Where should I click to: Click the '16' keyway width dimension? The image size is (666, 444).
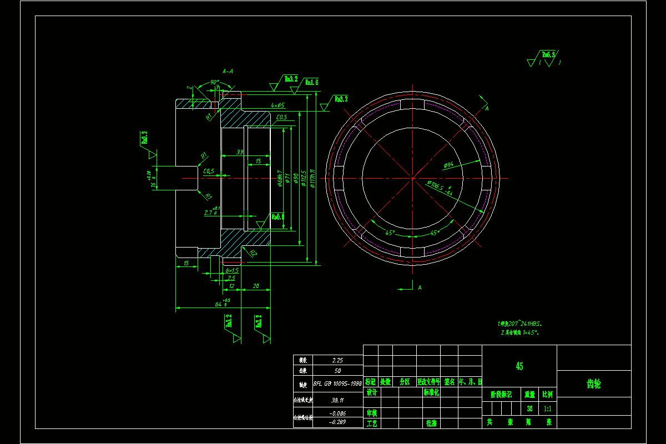pos(153,179)
